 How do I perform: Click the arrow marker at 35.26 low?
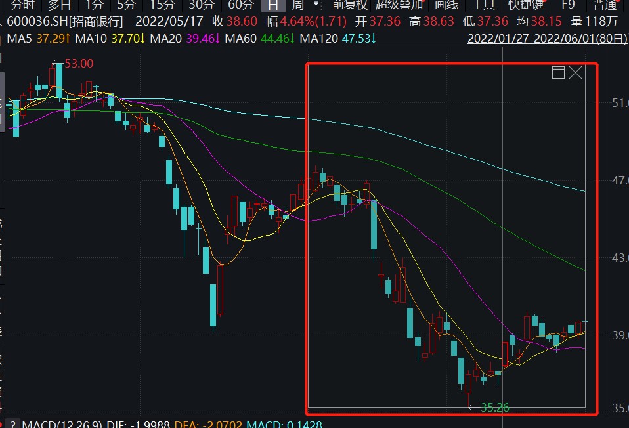471,408
